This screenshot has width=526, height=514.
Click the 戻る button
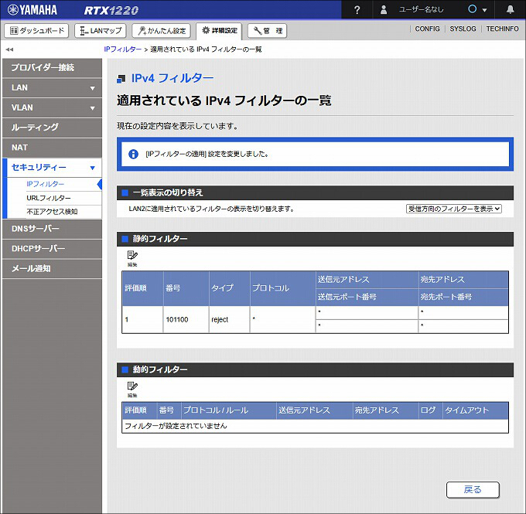tap(473, 490)
